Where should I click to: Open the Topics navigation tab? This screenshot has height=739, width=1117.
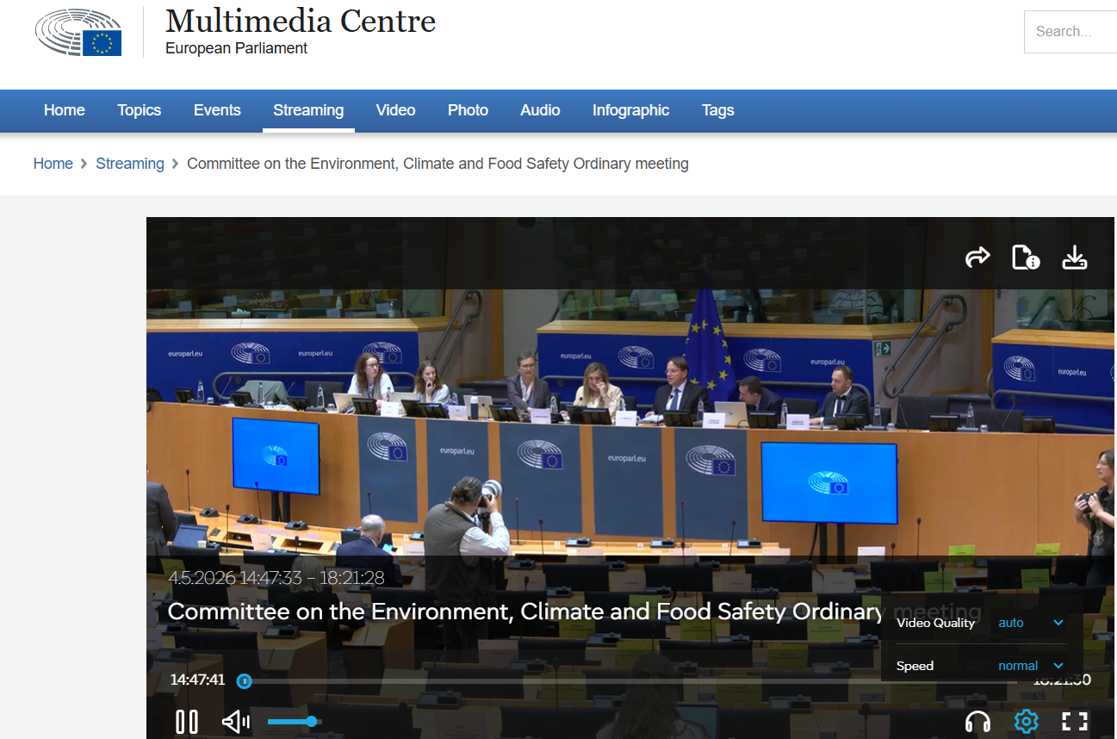pyautogui.click(x=140, y=110)
